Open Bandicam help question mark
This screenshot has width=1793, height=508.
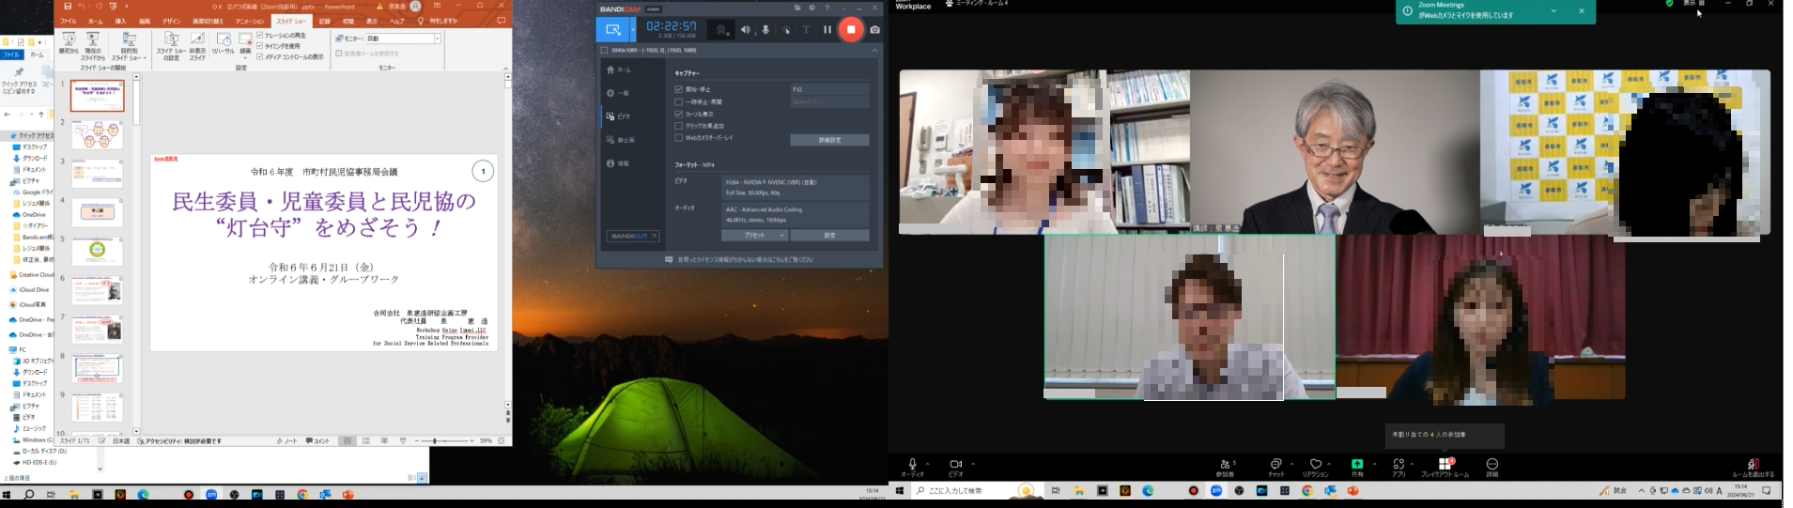click(827, 8)
